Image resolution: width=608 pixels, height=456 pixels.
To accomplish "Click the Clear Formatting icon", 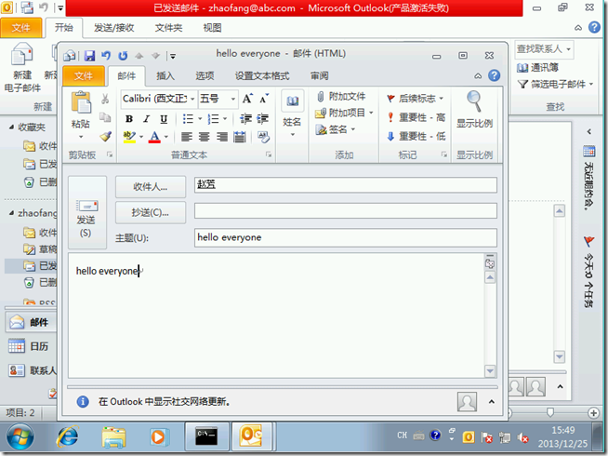I will tap(263, 137).
